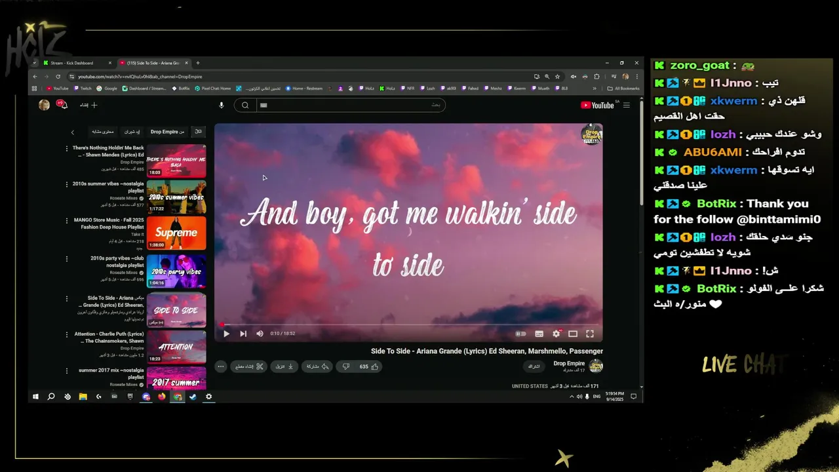Like the video with 635 likes
839x472 pixels.
(370, 366)
